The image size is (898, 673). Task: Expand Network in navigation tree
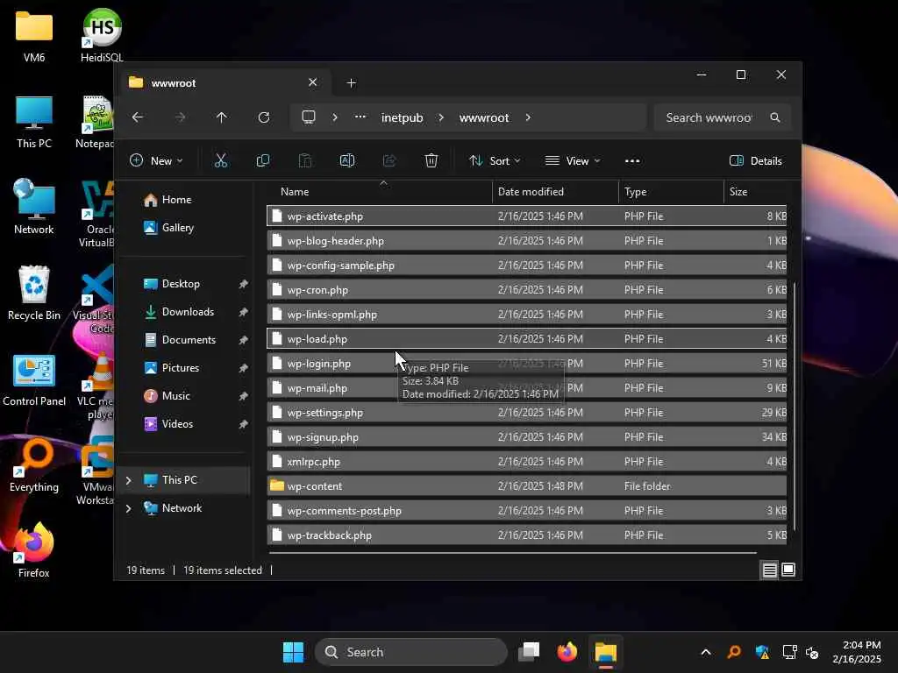click(129, 508)
